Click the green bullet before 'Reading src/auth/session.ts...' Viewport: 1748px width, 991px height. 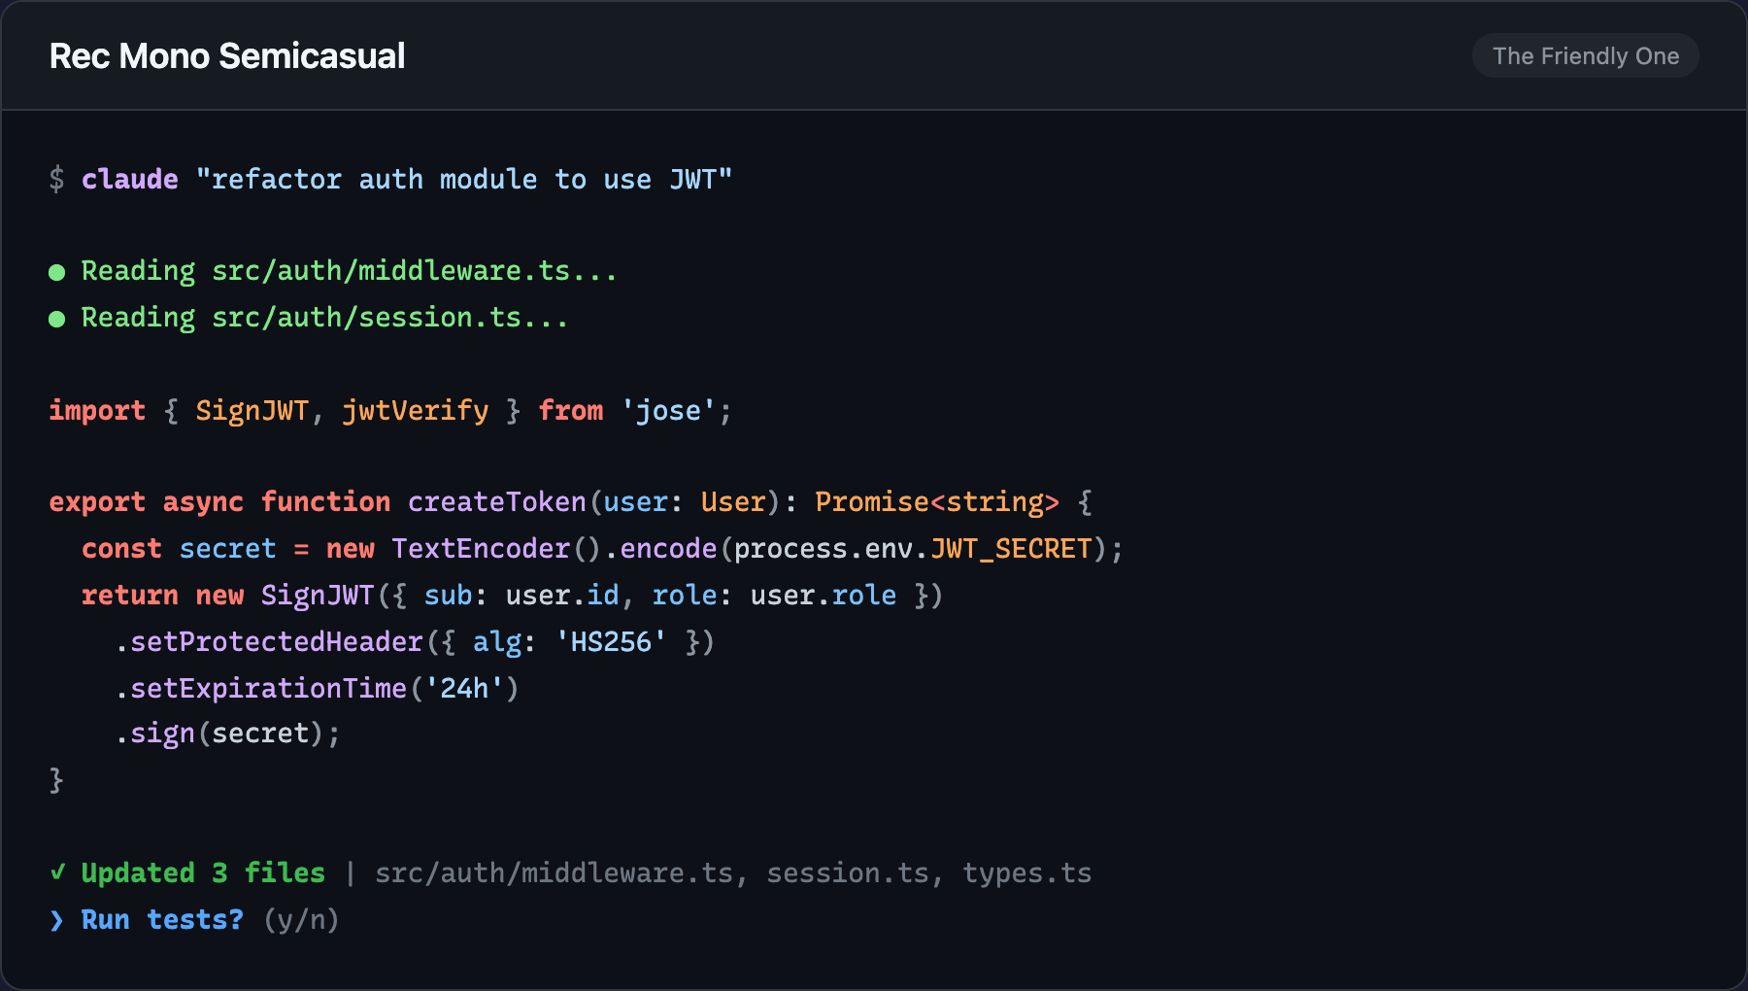57,319
